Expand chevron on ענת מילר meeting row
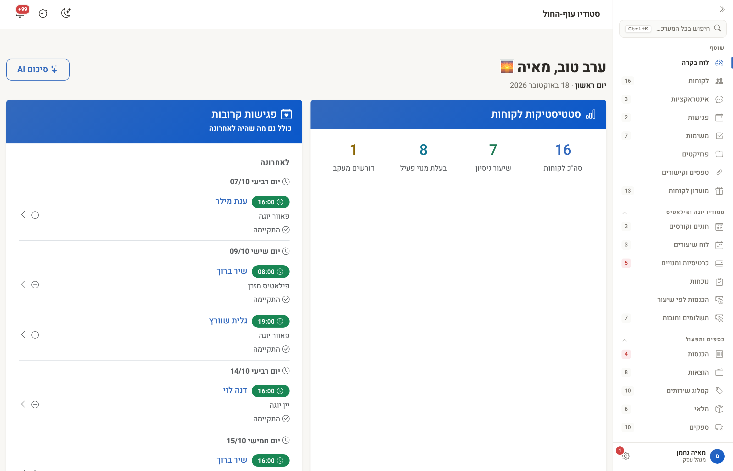 click(x=23, y=215)
